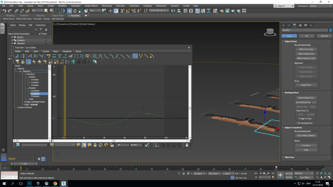Open the Curves menu in Curve Editor
Image resolution: width=333 pixels, height=187 pixels.
tap(46, 51)
